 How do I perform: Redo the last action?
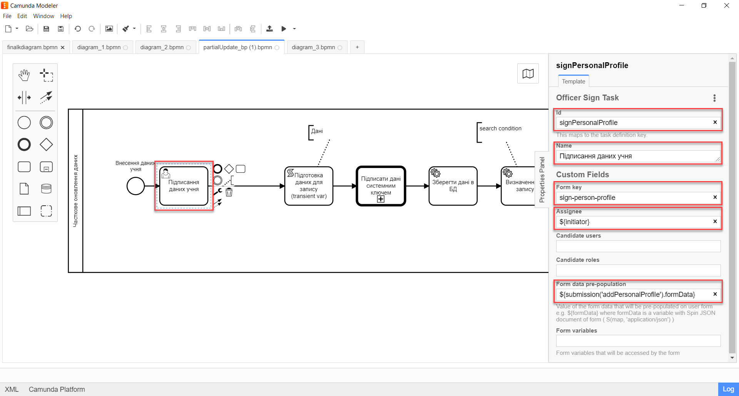92,29
